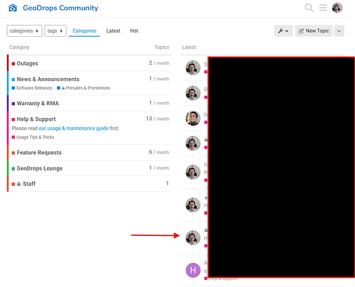Click the lock icon beside Staff
The height and width of the screenshot is (287, 355).
[19, 184]
